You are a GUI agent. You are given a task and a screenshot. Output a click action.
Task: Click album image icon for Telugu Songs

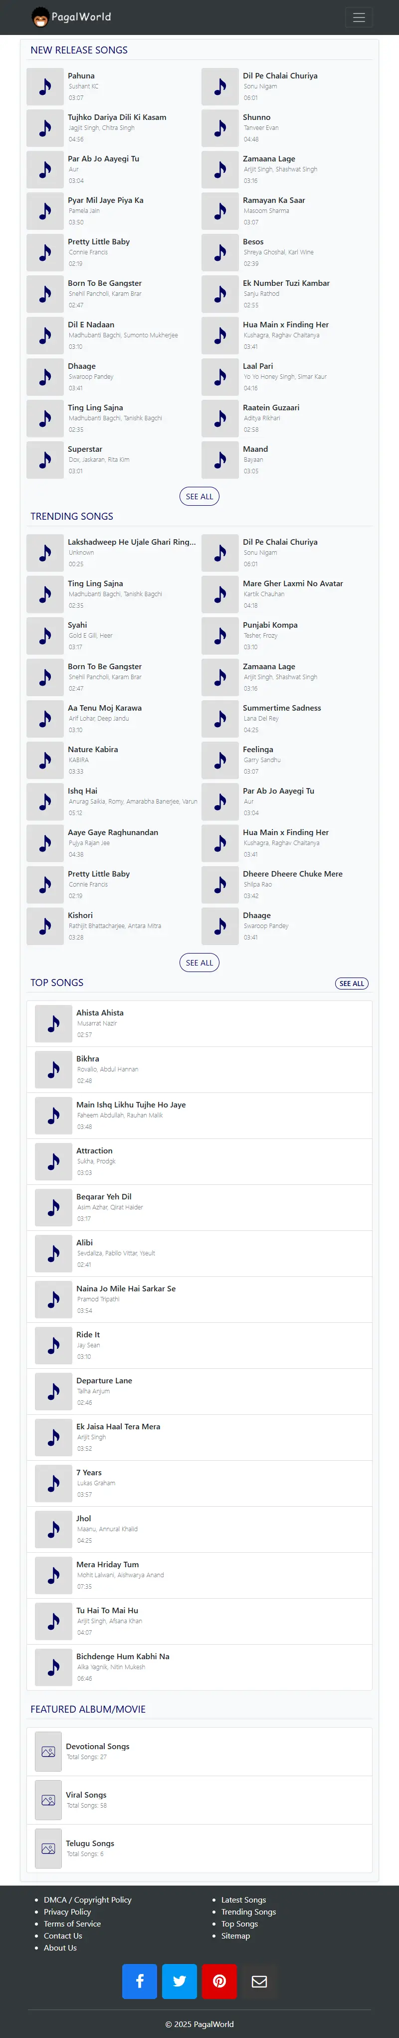pyautogui.click(x=48, y=1849)
